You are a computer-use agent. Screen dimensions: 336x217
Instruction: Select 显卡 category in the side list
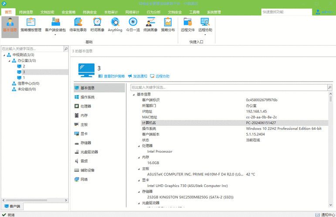(99, 134)
